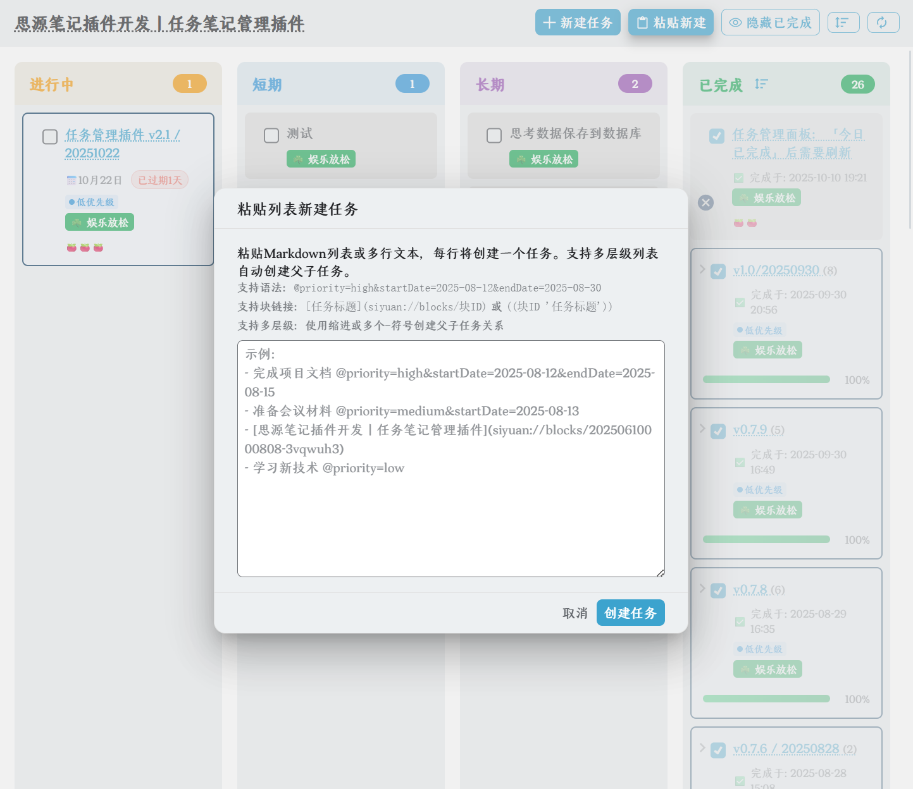
Task: Select the 长期 column header
Action: 490,85
